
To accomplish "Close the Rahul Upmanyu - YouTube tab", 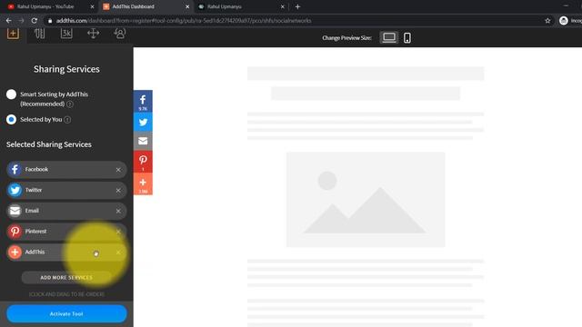I will (x=93, y=6).
